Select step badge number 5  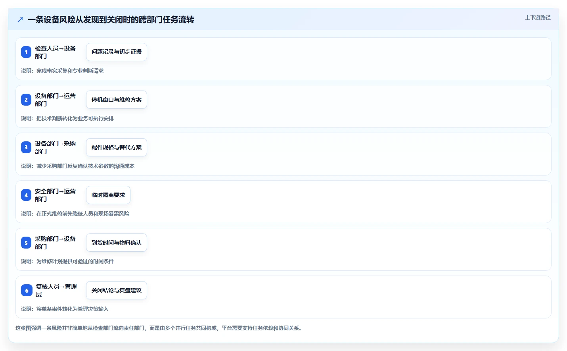pyautogui.click(x=26, y=243)
